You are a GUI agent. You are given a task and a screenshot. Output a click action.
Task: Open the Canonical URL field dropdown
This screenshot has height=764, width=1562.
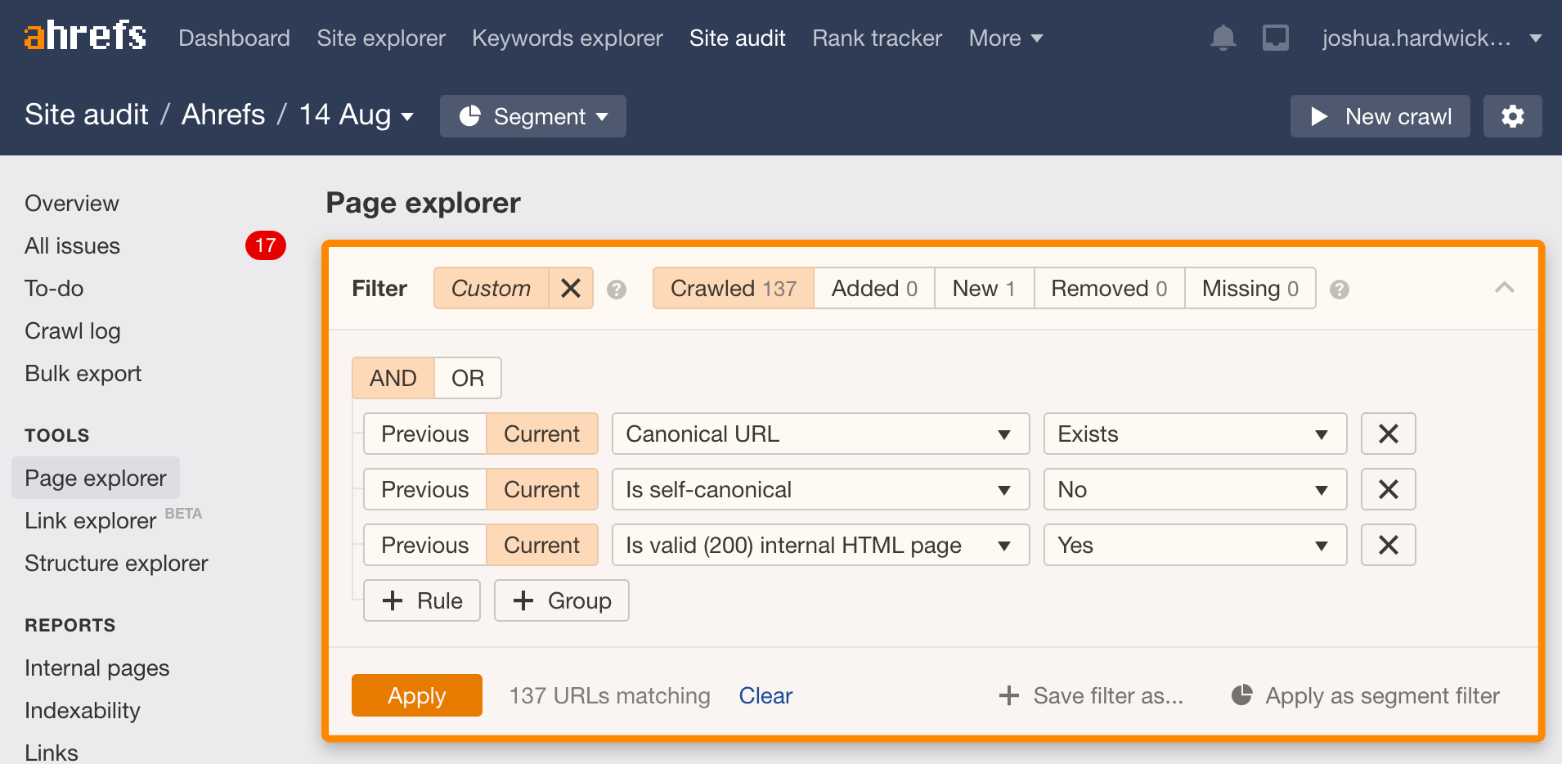pyautogui.click(x=820, y=434)
